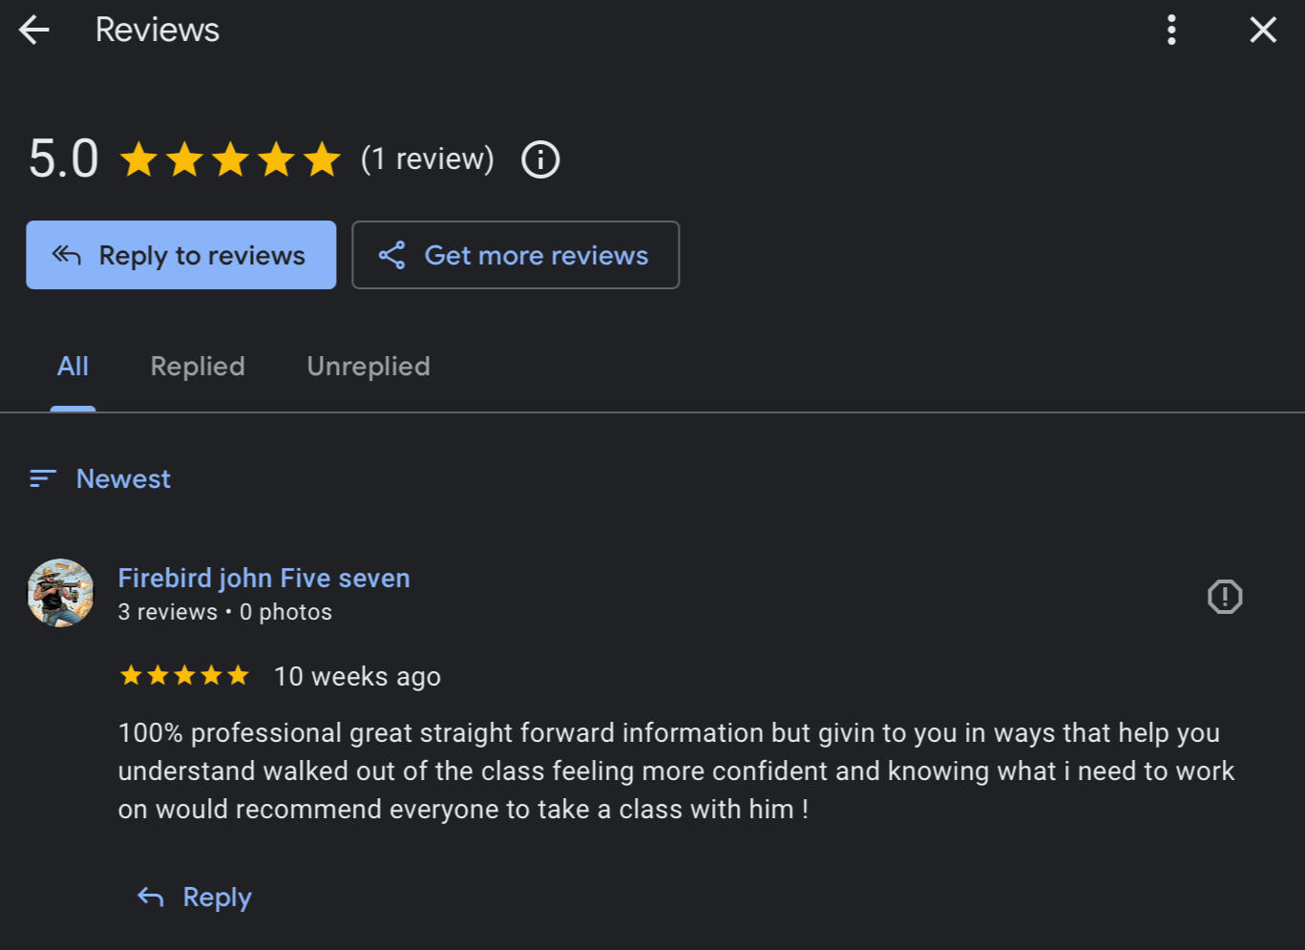Click the 3 reviews · 0 photos text
The width and height of the screenshot is (1305, 950).
pyautogui.click(x=225, y=612)
